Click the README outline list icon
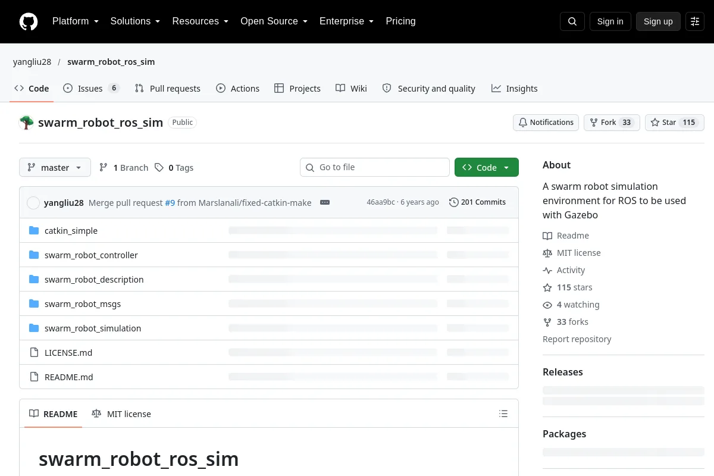 [x=503, y=414]
